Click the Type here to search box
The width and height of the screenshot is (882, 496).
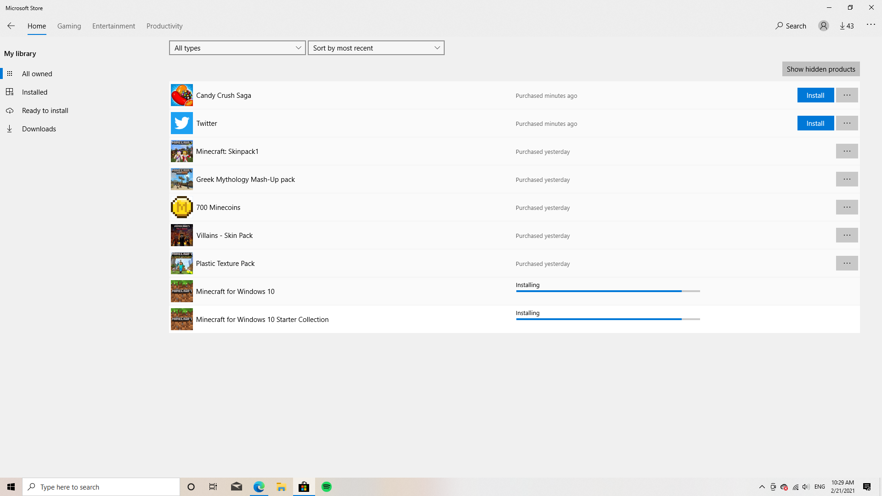(x=101, y=487)
